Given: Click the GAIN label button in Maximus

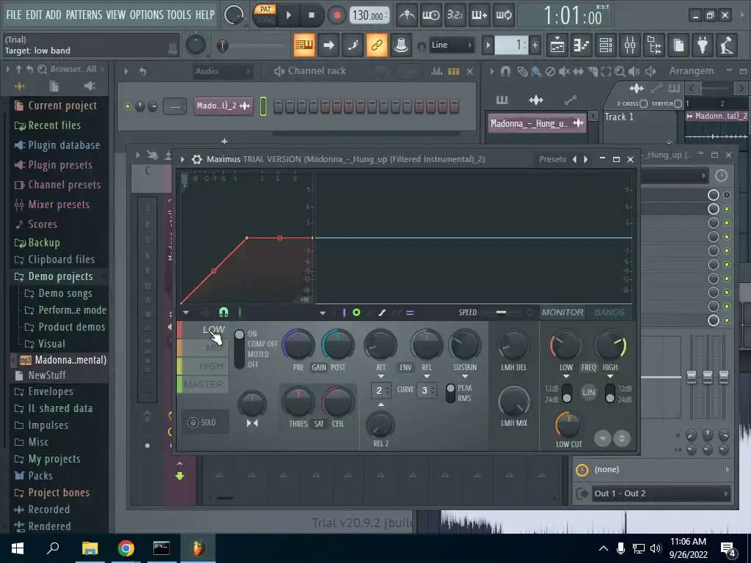Looking at the screenshot, I should (x=318, y=368).
